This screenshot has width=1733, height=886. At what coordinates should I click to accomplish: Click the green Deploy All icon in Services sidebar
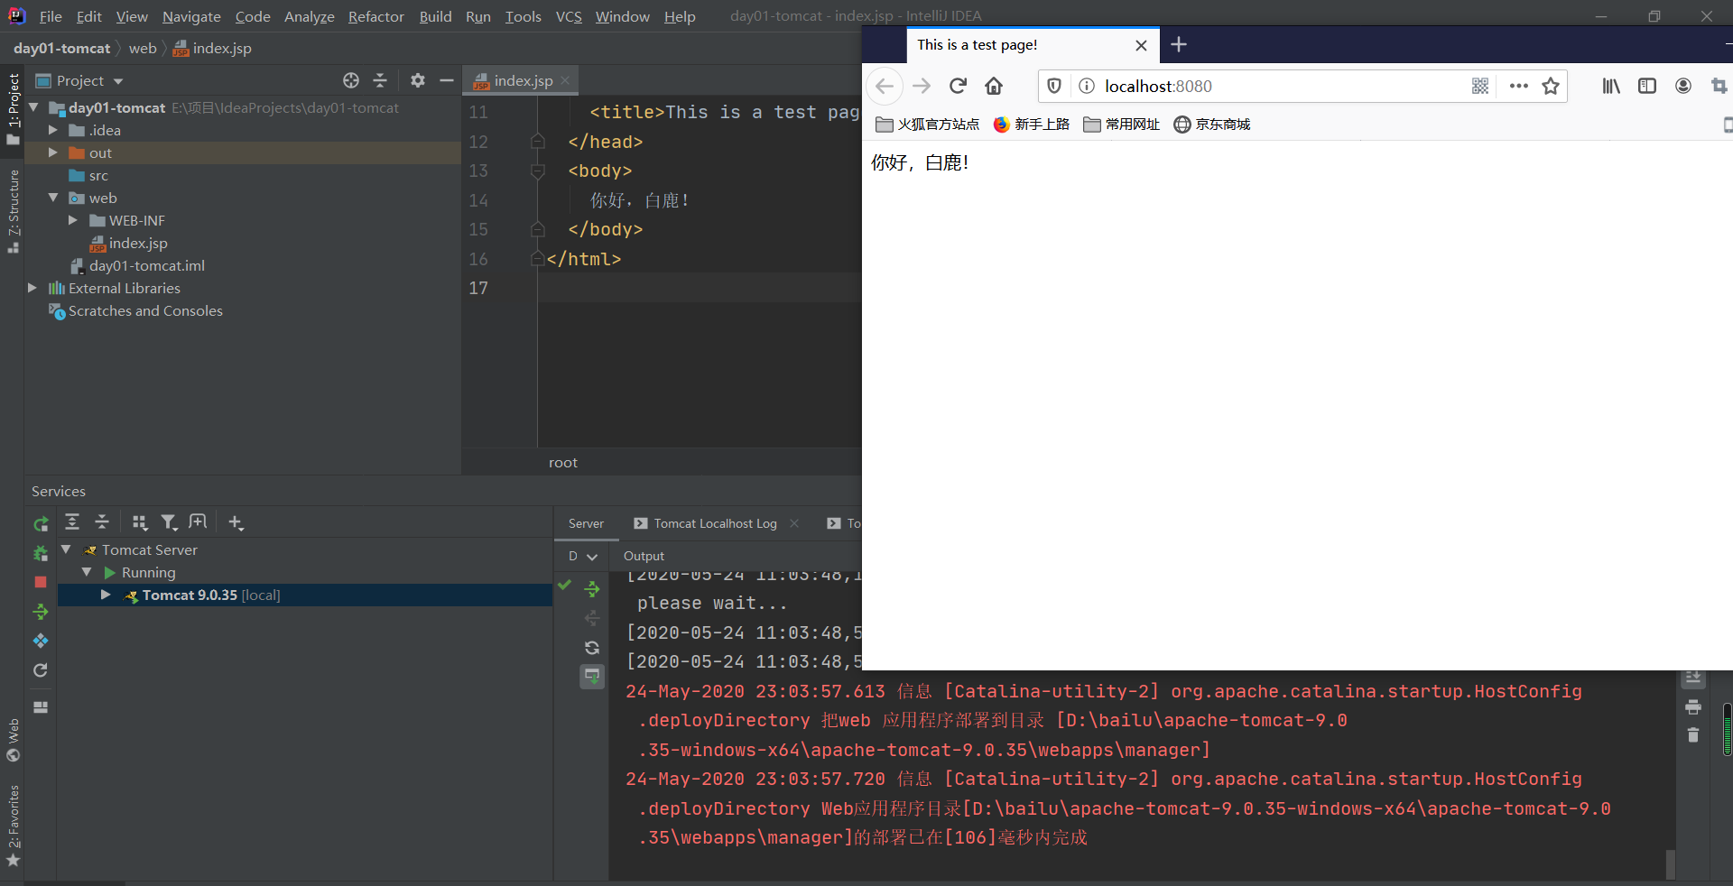(x=41, y=612)
